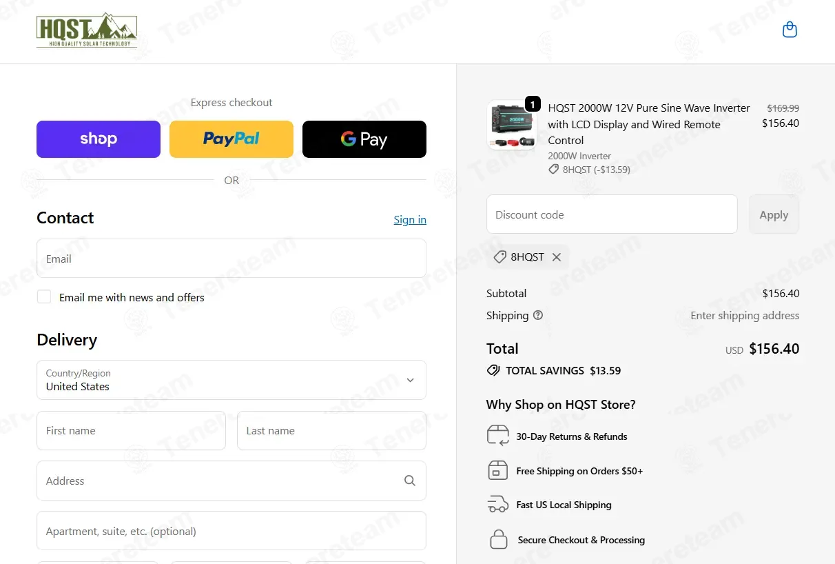
Task: Click the Free Shipping on Orders $50+ text
Action: coord(579,471)
